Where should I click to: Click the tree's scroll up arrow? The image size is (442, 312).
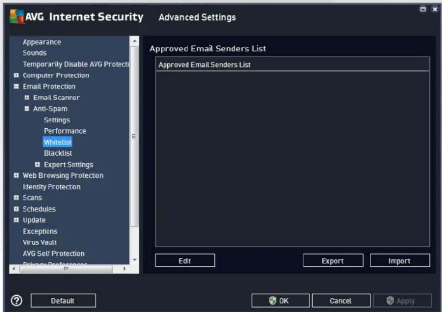click(135, 41)
